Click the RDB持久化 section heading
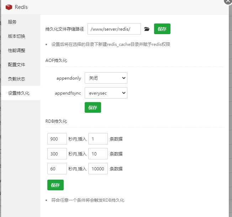The width and height of the screenshot is (232, 217). (x=56, y=121)
